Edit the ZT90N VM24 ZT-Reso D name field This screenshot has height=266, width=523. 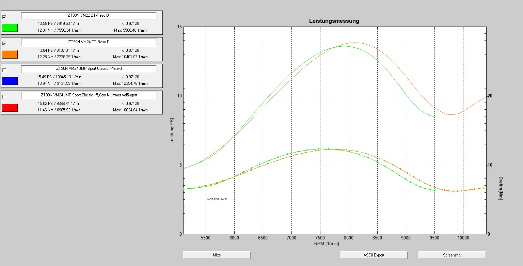tap(89, 42)
